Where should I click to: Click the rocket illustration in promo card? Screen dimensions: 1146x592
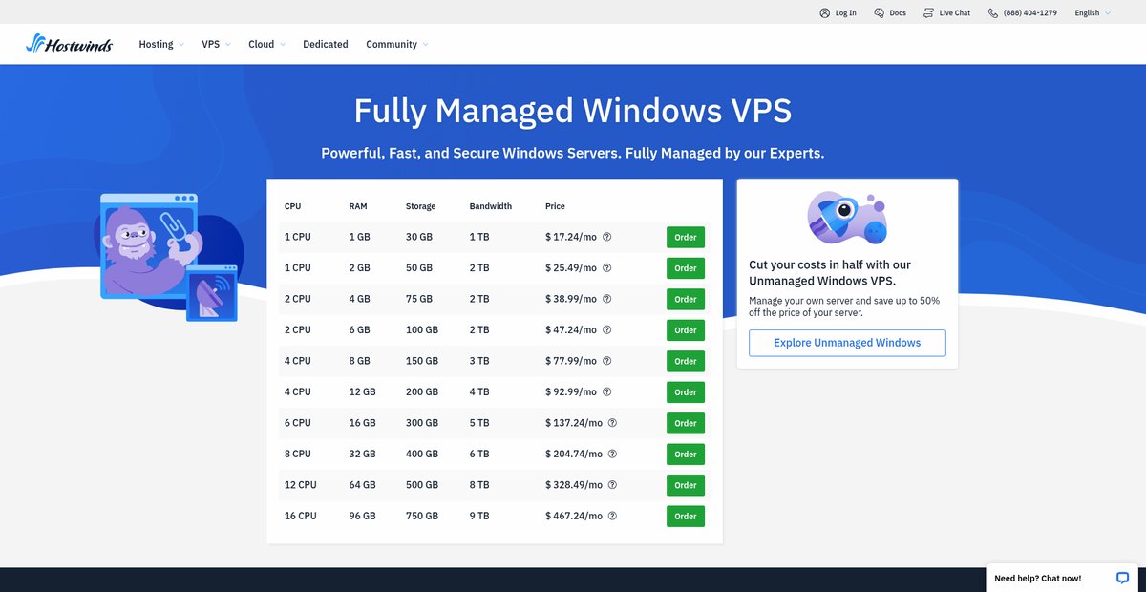[x=847, y=219]
